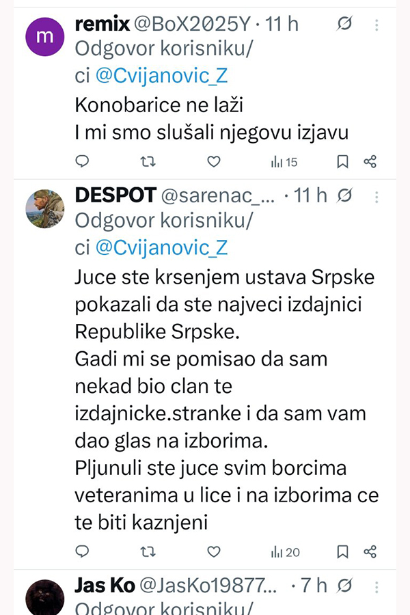Repost remix's tweet
The image size is (410, 615).
[148, 162]
